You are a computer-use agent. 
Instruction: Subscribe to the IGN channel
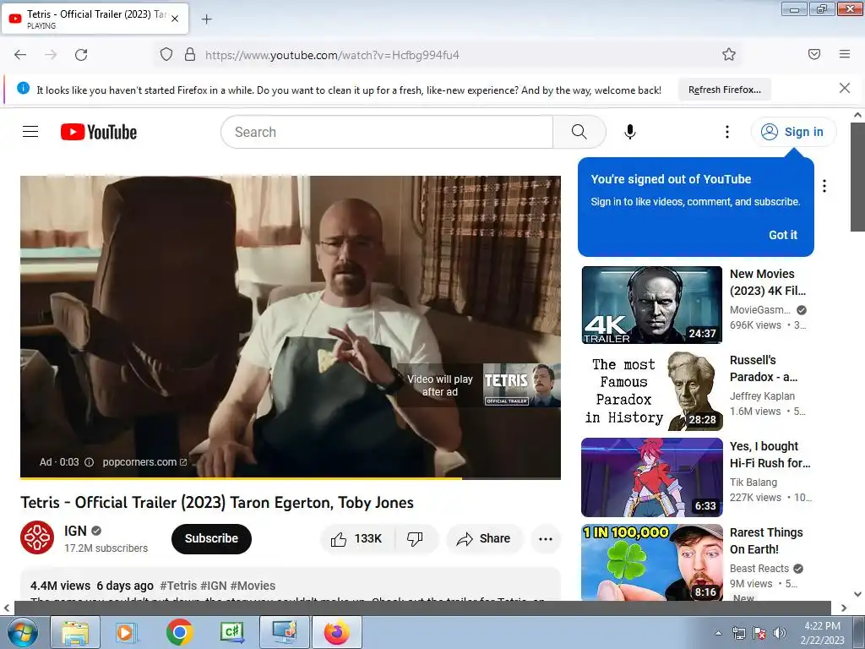point(211,538)
